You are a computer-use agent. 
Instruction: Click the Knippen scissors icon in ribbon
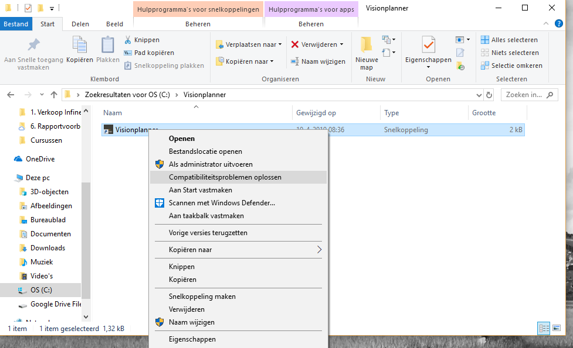click(127, 40)
